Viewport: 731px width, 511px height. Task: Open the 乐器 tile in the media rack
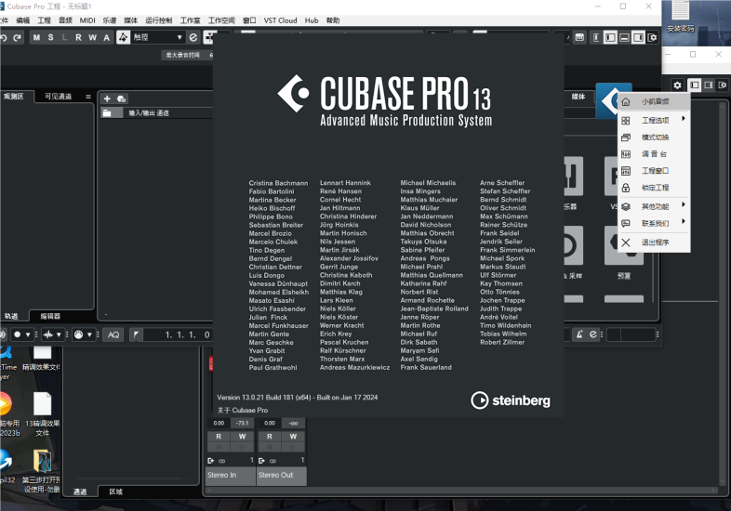(572, 184)
